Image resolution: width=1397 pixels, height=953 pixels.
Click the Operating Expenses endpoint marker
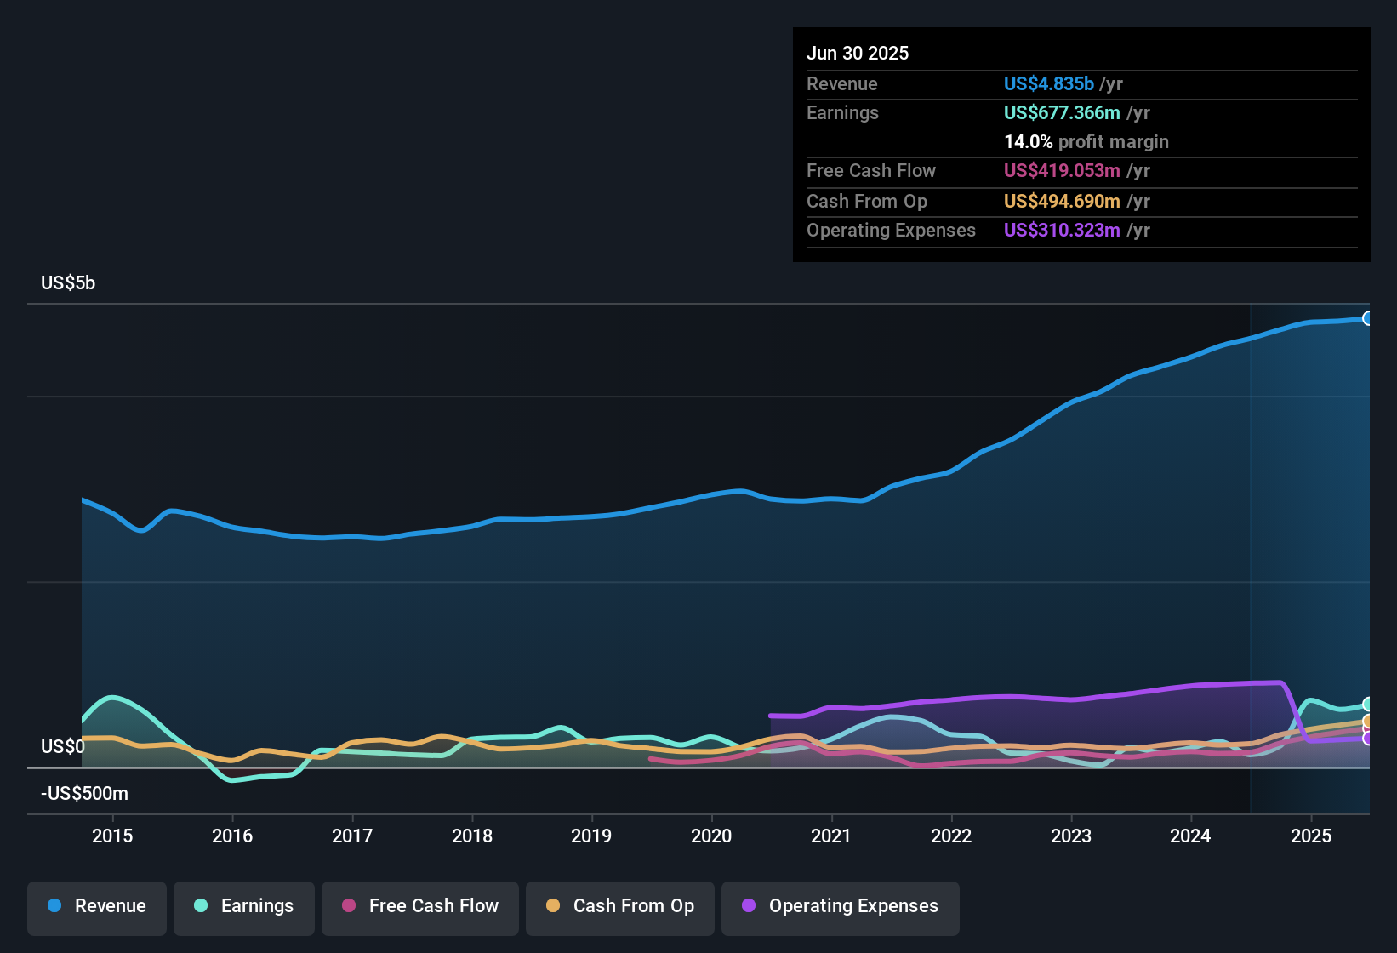tap(1368, 739)
